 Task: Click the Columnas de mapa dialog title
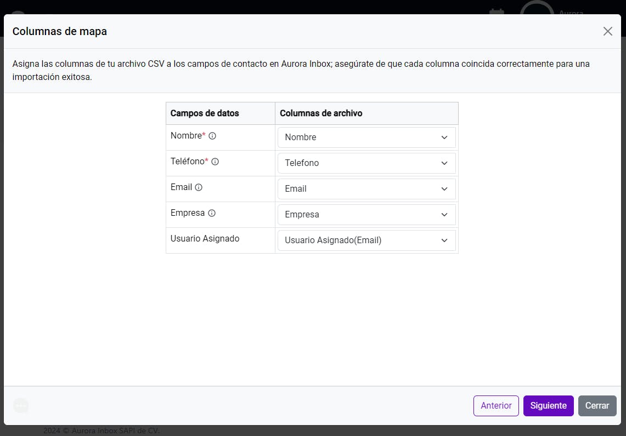(x=59, y=31)
